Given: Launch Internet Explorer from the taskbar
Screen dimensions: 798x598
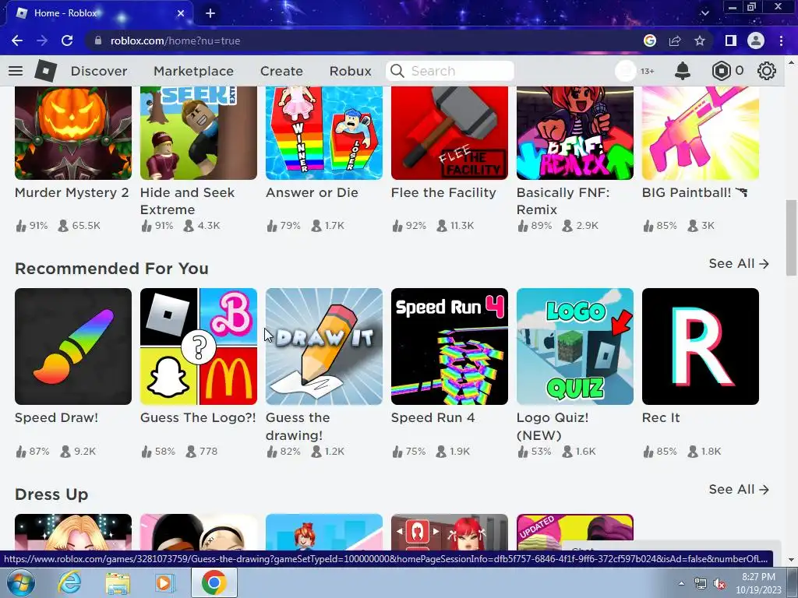Looking at the screenshot, I should tap(69, 582).
